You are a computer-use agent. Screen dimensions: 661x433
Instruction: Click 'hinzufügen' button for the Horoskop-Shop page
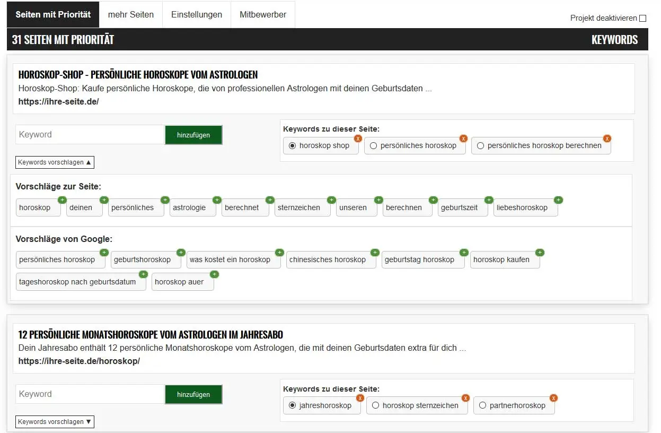click(x=193, y=135)
